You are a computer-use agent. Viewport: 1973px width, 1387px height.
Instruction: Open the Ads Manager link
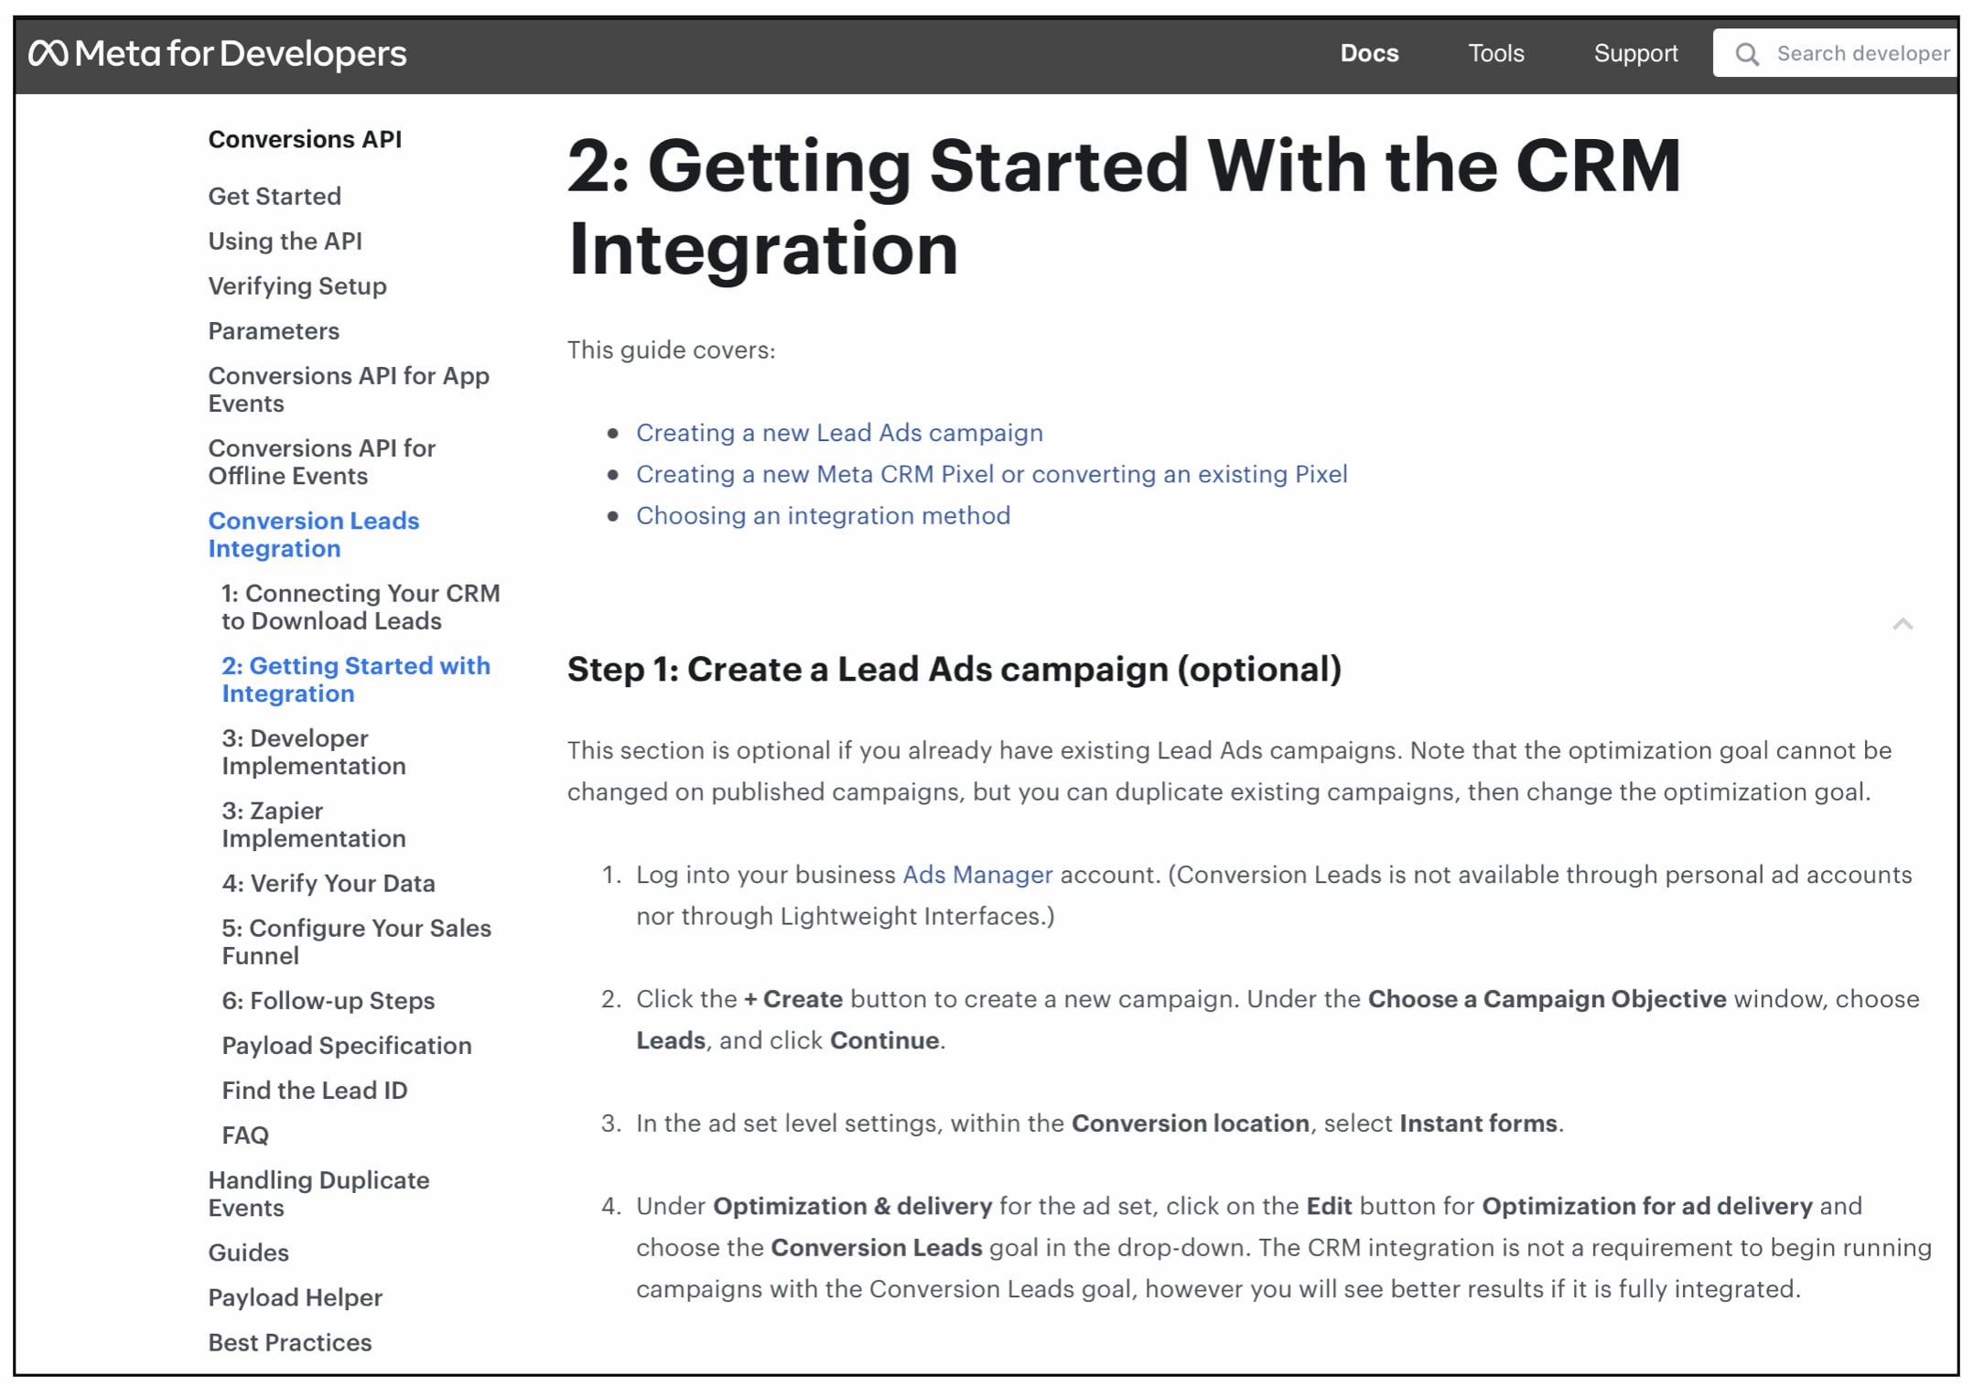[x=977, y=875]
